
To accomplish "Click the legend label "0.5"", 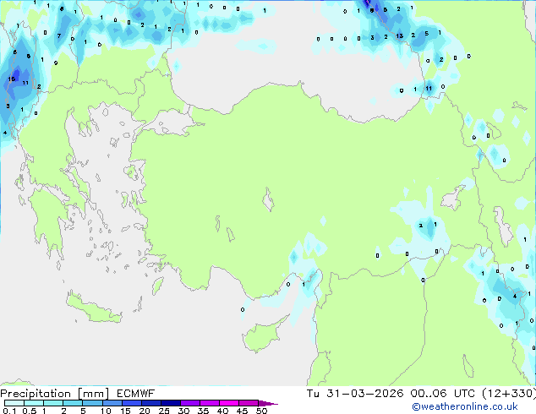I will click(30, 411).
